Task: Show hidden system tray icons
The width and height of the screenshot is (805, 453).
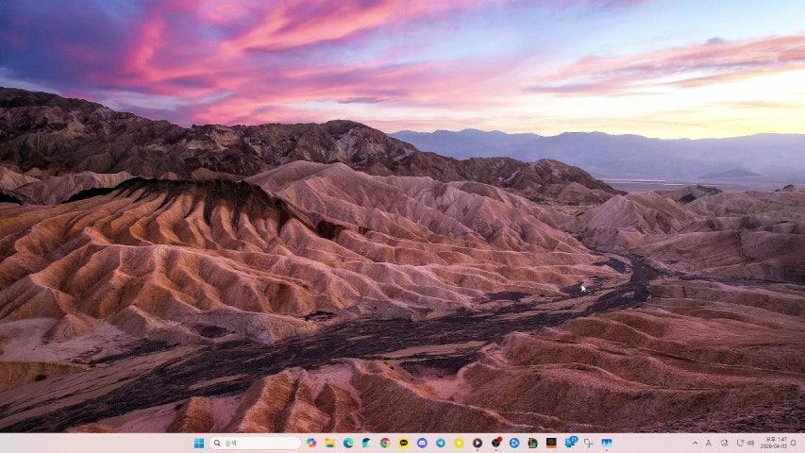Action: pos(696,443)
